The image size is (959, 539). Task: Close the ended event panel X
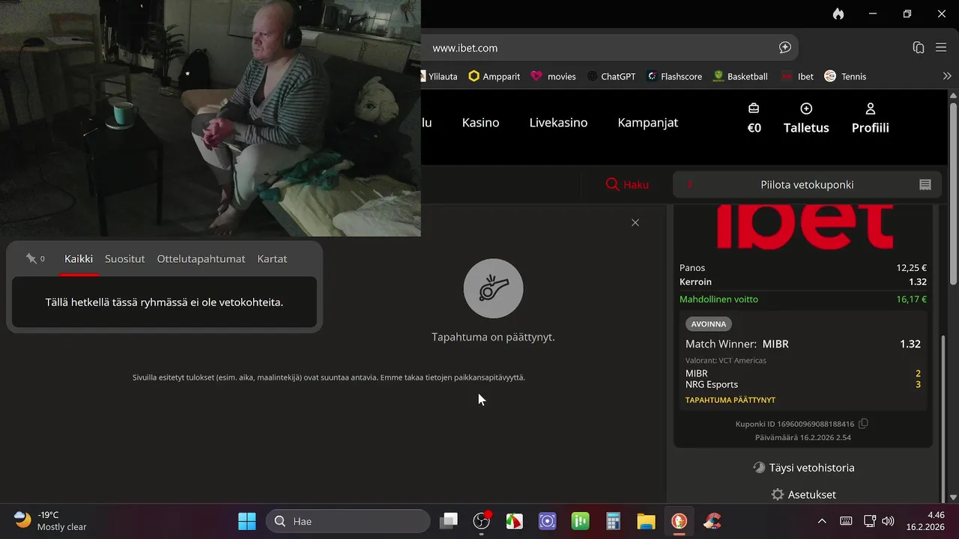click(x=635, y=222)
